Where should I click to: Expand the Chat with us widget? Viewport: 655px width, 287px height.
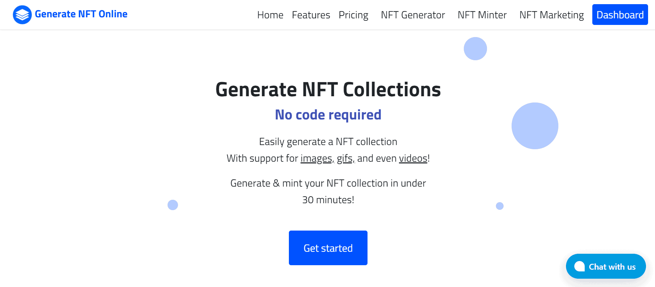pyautogui.click(x=606, y=266)
